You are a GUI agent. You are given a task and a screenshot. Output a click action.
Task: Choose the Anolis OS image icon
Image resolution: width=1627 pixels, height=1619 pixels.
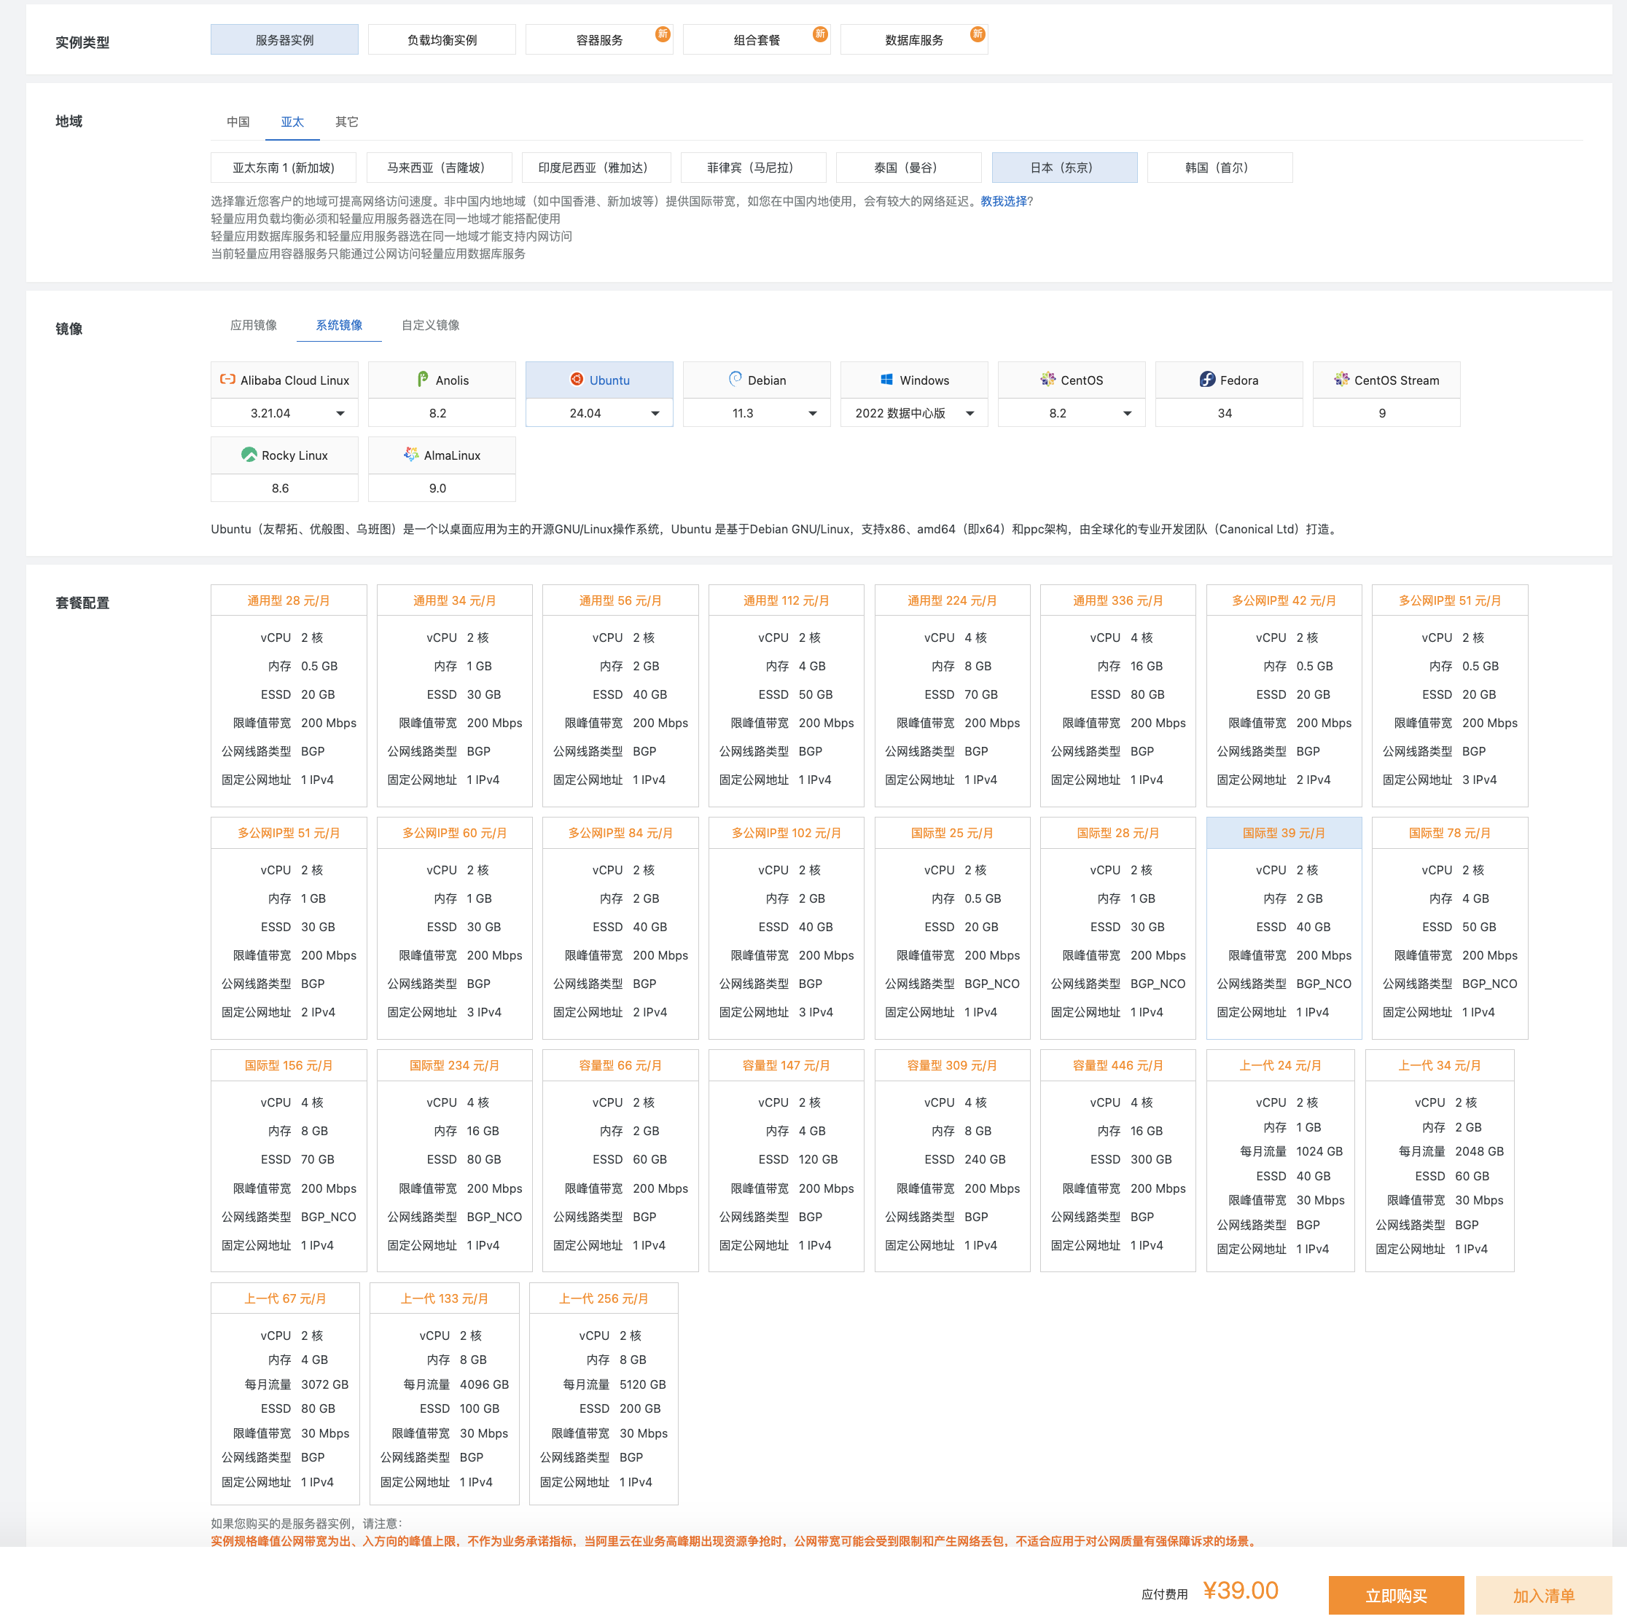[423, 380]
